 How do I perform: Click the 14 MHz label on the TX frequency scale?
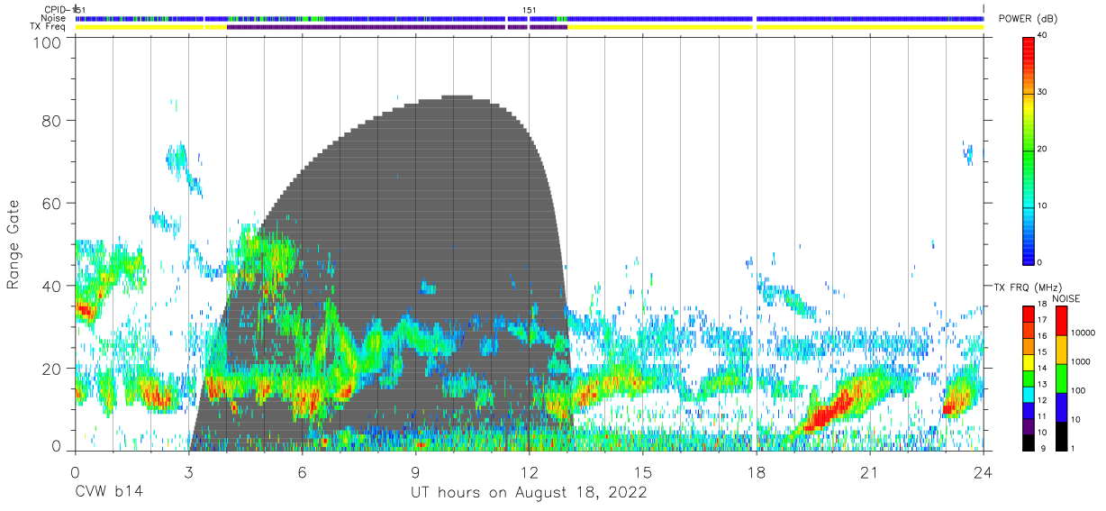pos(1041,369)
